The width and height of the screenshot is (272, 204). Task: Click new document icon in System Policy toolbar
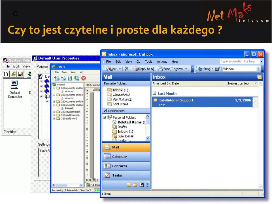coord(6,74)
